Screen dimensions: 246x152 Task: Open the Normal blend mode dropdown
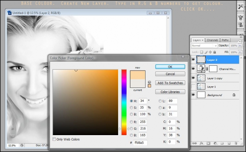pos(204,46)
